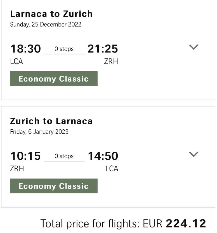Click the ZRH code under 10:15
217x233 pixels.
point(17,168)
